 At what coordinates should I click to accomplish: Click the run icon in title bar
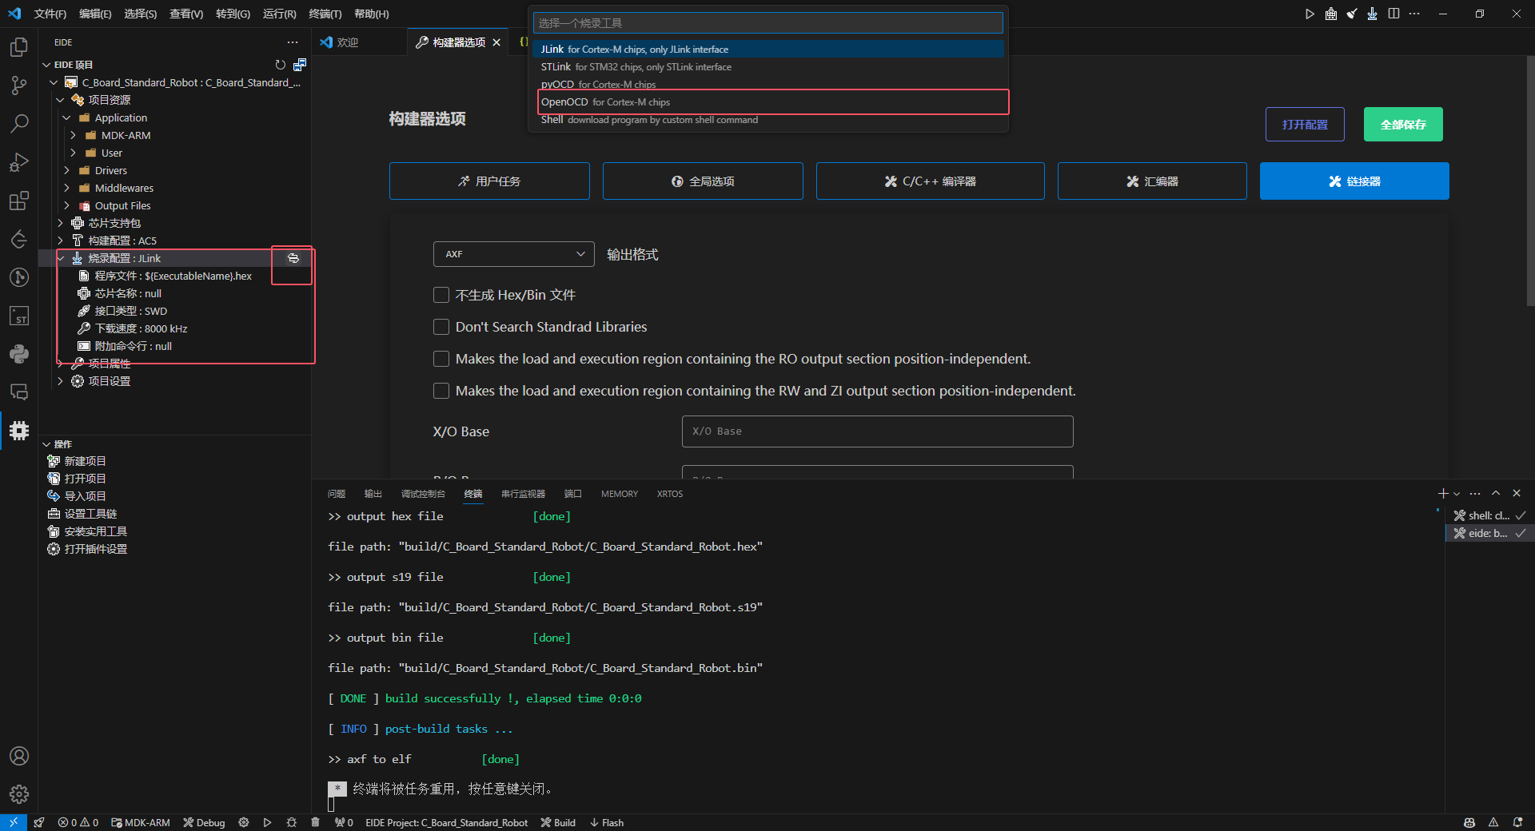tap(1310, 14)
